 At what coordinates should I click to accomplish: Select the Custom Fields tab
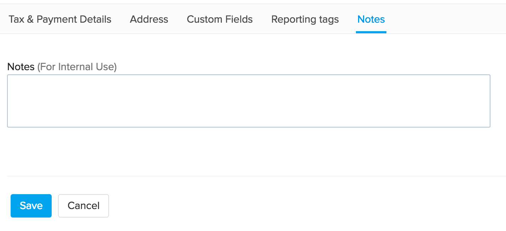tap(220, 19)
